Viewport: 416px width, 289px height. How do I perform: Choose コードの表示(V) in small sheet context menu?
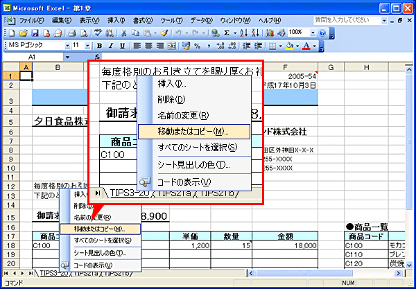(x=101, y=265)
